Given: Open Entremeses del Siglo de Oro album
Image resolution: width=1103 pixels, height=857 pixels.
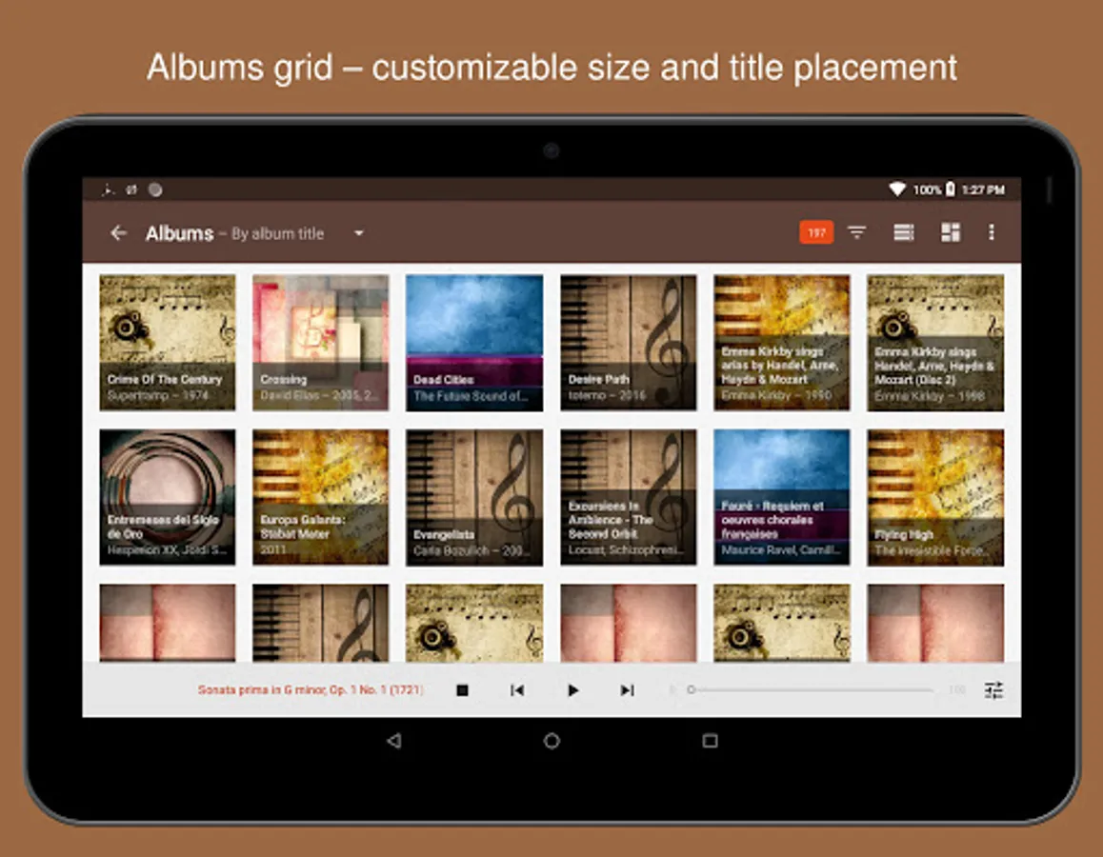Looking at the screenshot, I should tap(168, 497).
